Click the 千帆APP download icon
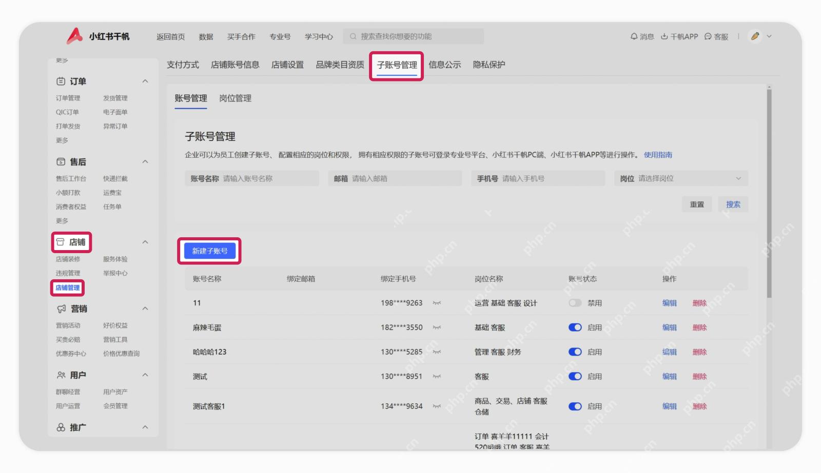 click(664, 36)
